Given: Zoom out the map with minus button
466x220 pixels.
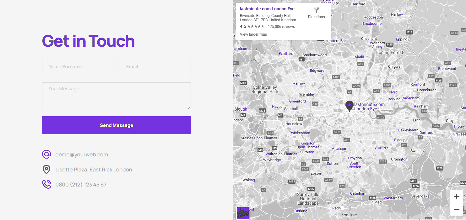Looking at the screenshot, I should [457, 209].
